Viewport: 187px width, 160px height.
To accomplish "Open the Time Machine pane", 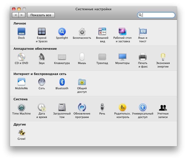I will [21, 107].
